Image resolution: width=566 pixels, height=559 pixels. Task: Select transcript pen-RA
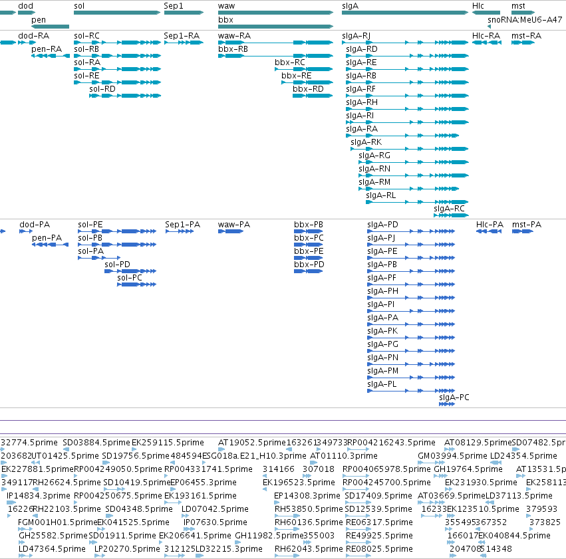47,49
